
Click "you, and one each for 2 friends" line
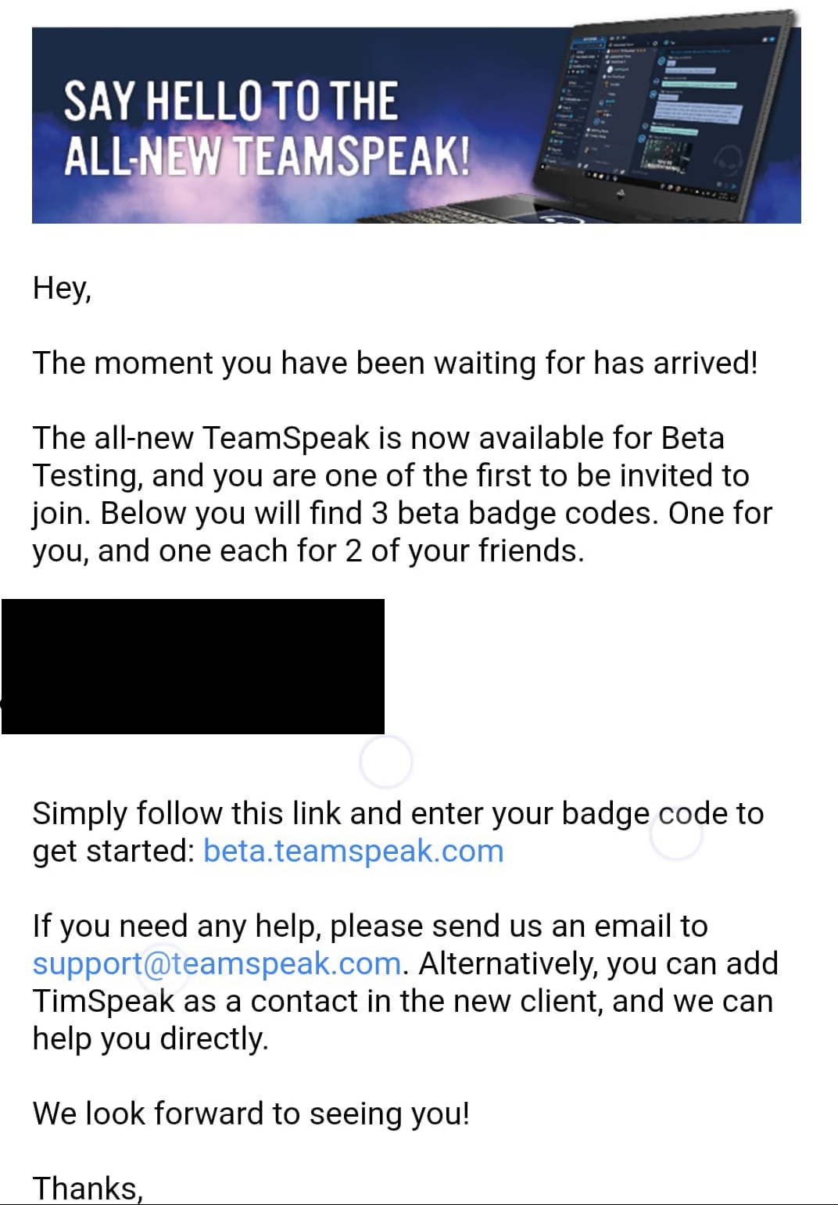[308, 551]
